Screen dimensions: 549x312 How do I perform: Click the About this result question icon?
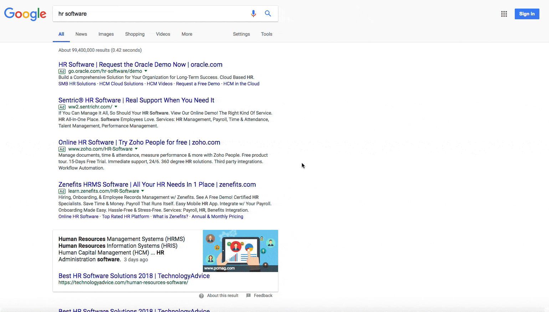coord(201,296)
